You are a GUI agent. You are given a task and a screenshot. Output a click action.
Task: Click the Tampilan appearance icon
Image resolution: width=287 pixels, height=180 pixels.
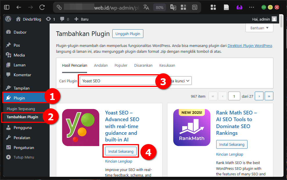(x=8, y=88)
